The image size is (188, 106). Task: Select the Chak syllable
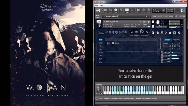pos(101,43)
